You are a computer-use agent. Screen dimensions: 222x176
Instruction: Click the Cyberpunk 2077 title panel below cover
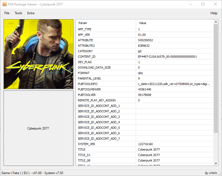39,128
